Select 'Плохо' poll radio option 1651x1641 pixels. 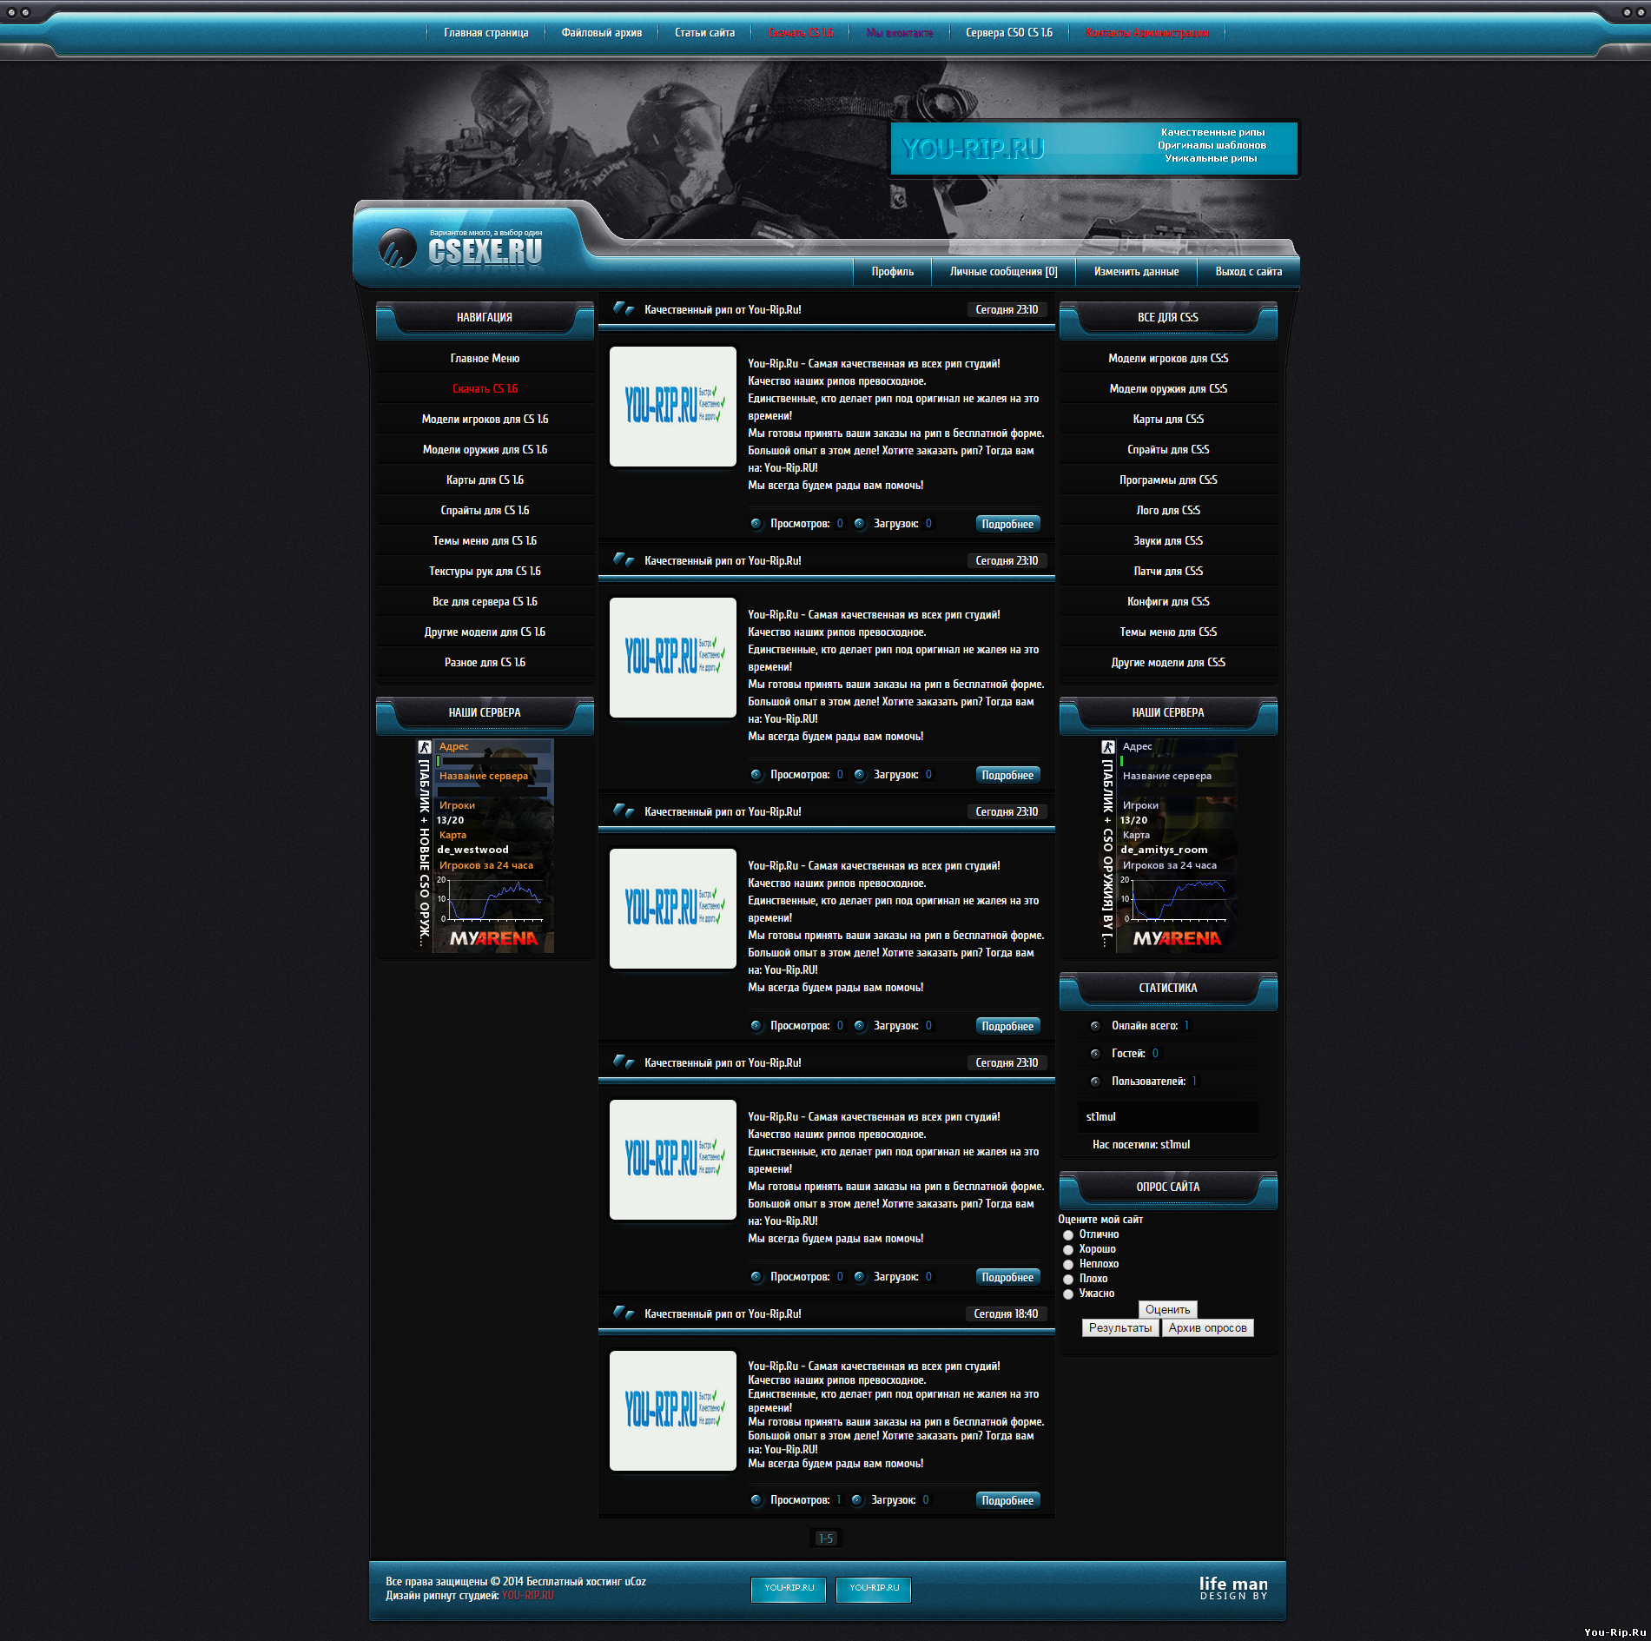pyautogui.click(x=1068, y=1280)
